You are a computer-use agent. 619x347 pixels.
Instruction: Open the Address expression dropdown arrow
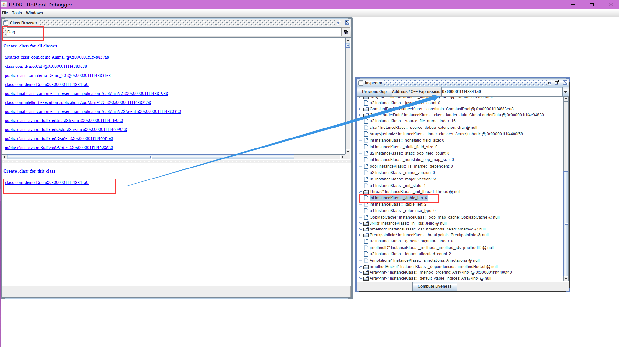click(x=566, y=92)
